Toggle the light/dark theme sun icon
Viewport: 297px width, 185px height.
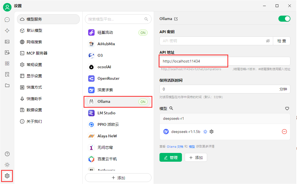click(7, 165)
